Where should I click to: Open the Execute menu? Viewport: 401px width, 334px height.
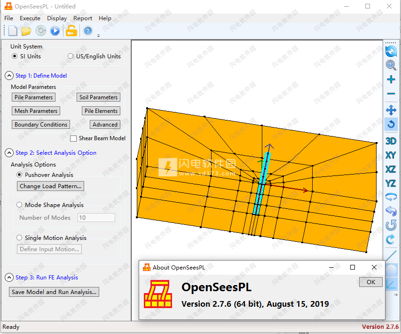[x=30, y=18]
